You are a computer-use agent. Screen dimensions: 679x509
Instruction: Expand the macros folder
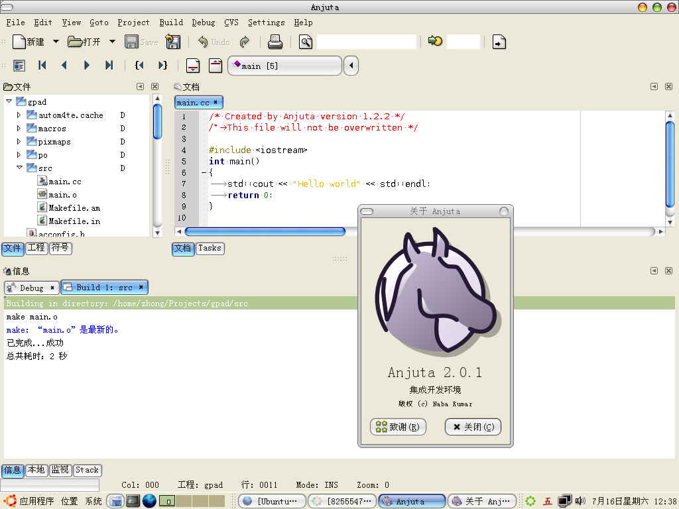19,129
